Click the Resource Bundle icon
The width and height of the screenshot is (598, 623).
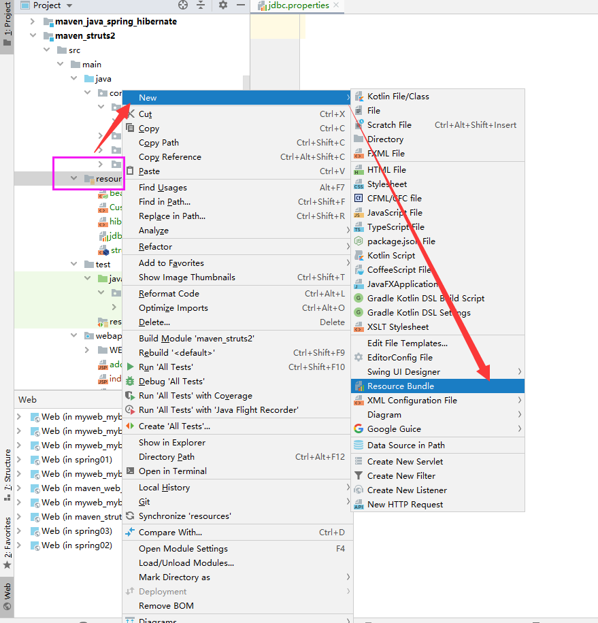359,386
